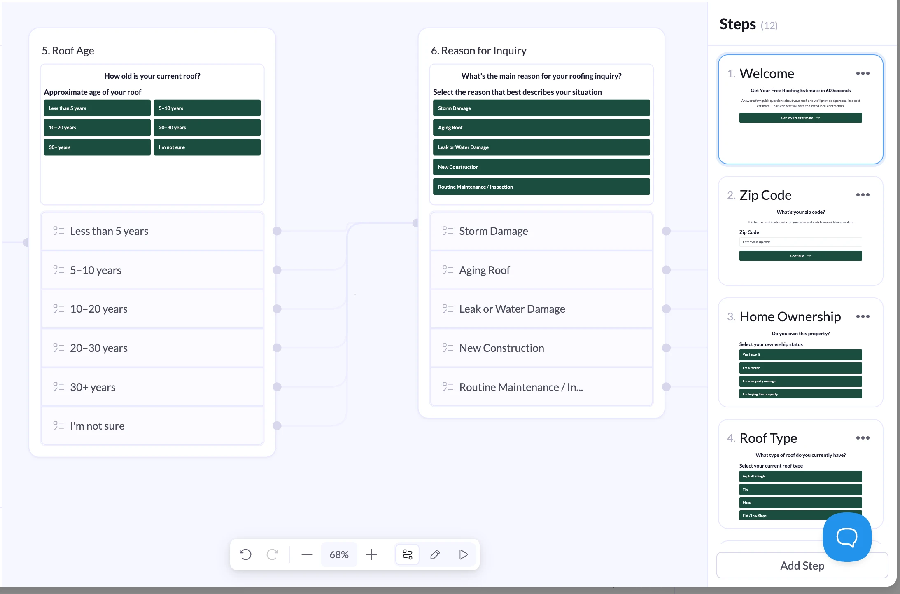Click the Get My Free Estimate preview button
900x594 pixels.
[x=800, y=118]
